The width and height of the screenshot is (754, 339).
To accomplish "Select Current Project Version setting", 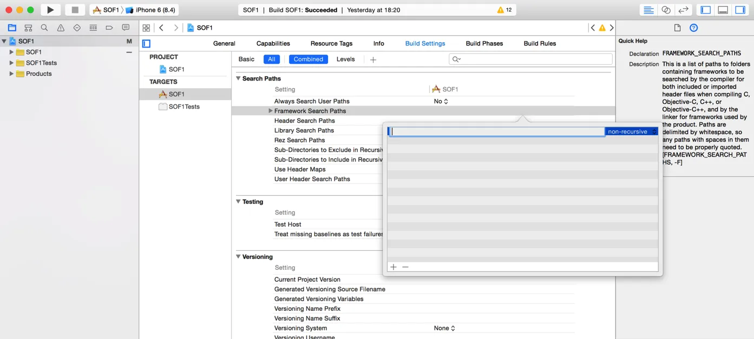I will pyautogui.click(x=307, y=280).
